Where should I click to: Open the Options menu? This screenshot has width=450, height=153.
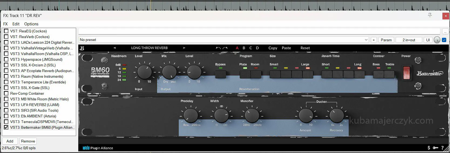(31, 24)
